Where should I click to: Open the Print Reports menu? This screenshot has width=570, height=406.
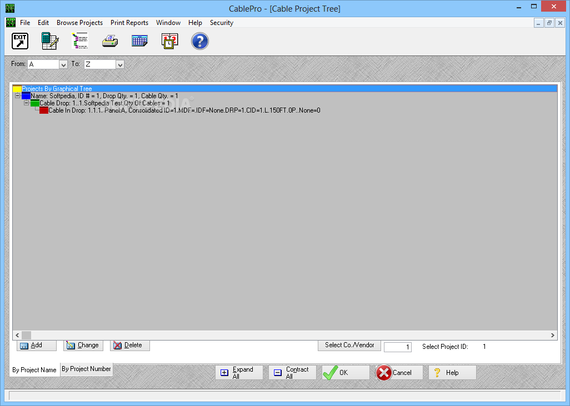(129, 23)
